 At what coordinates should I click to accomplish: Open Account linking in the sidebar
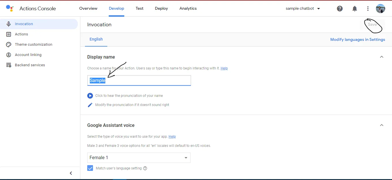[x=39, y=55]
